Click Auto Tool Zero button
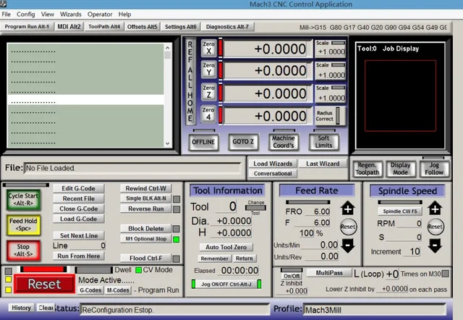 click(x=226, y=247)
